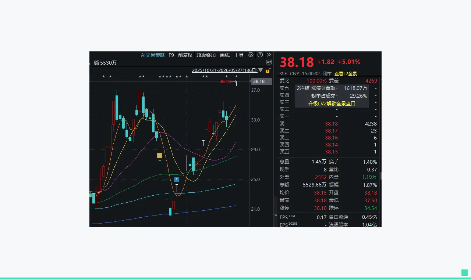This screenshot has height=279, width=471.
Task: Click the WP monitor icon
Action: click(269, 62)
